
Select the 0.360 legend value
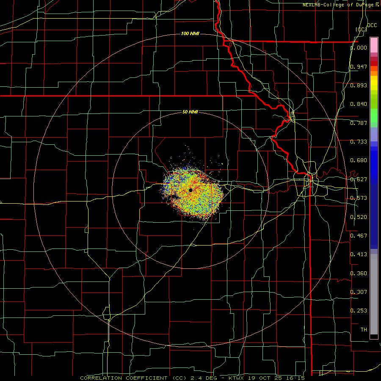tap(359, 273)
